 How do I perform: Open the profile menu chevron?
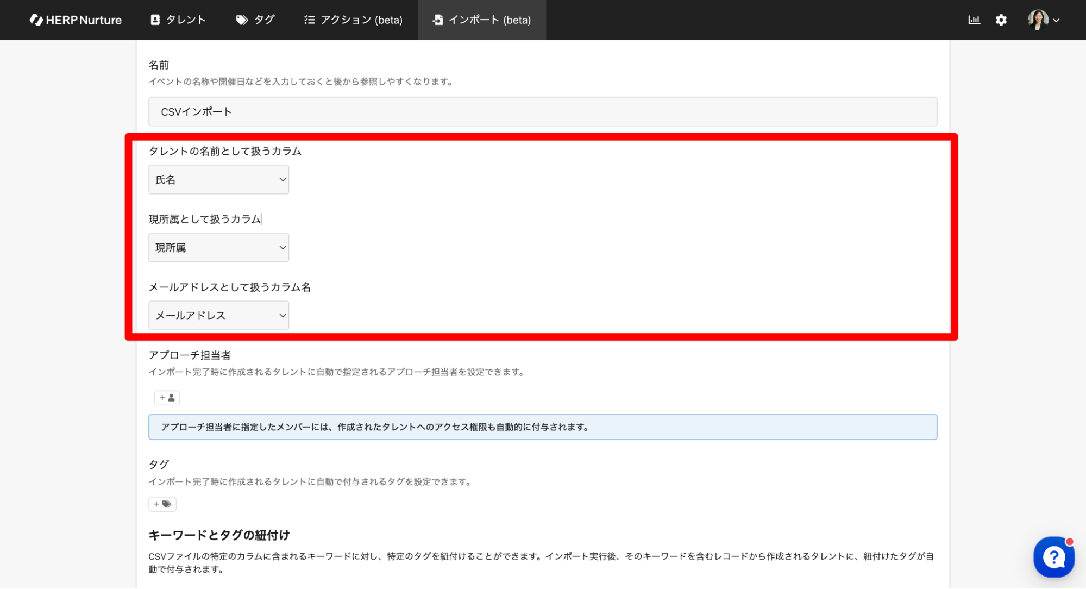click(1056, 21)
